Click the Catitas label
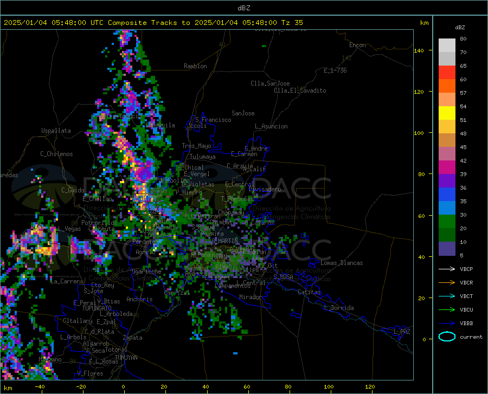Image resolution: width=488 pixels, height=394 pixels. pos(310,292)
